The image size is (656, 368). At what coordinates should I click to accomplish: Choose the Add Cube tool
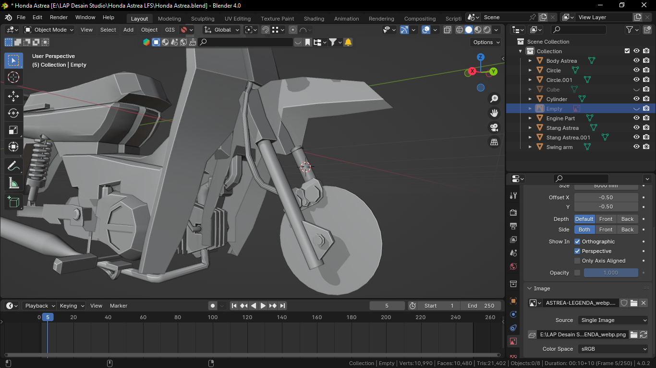click(x=13, y=202)
